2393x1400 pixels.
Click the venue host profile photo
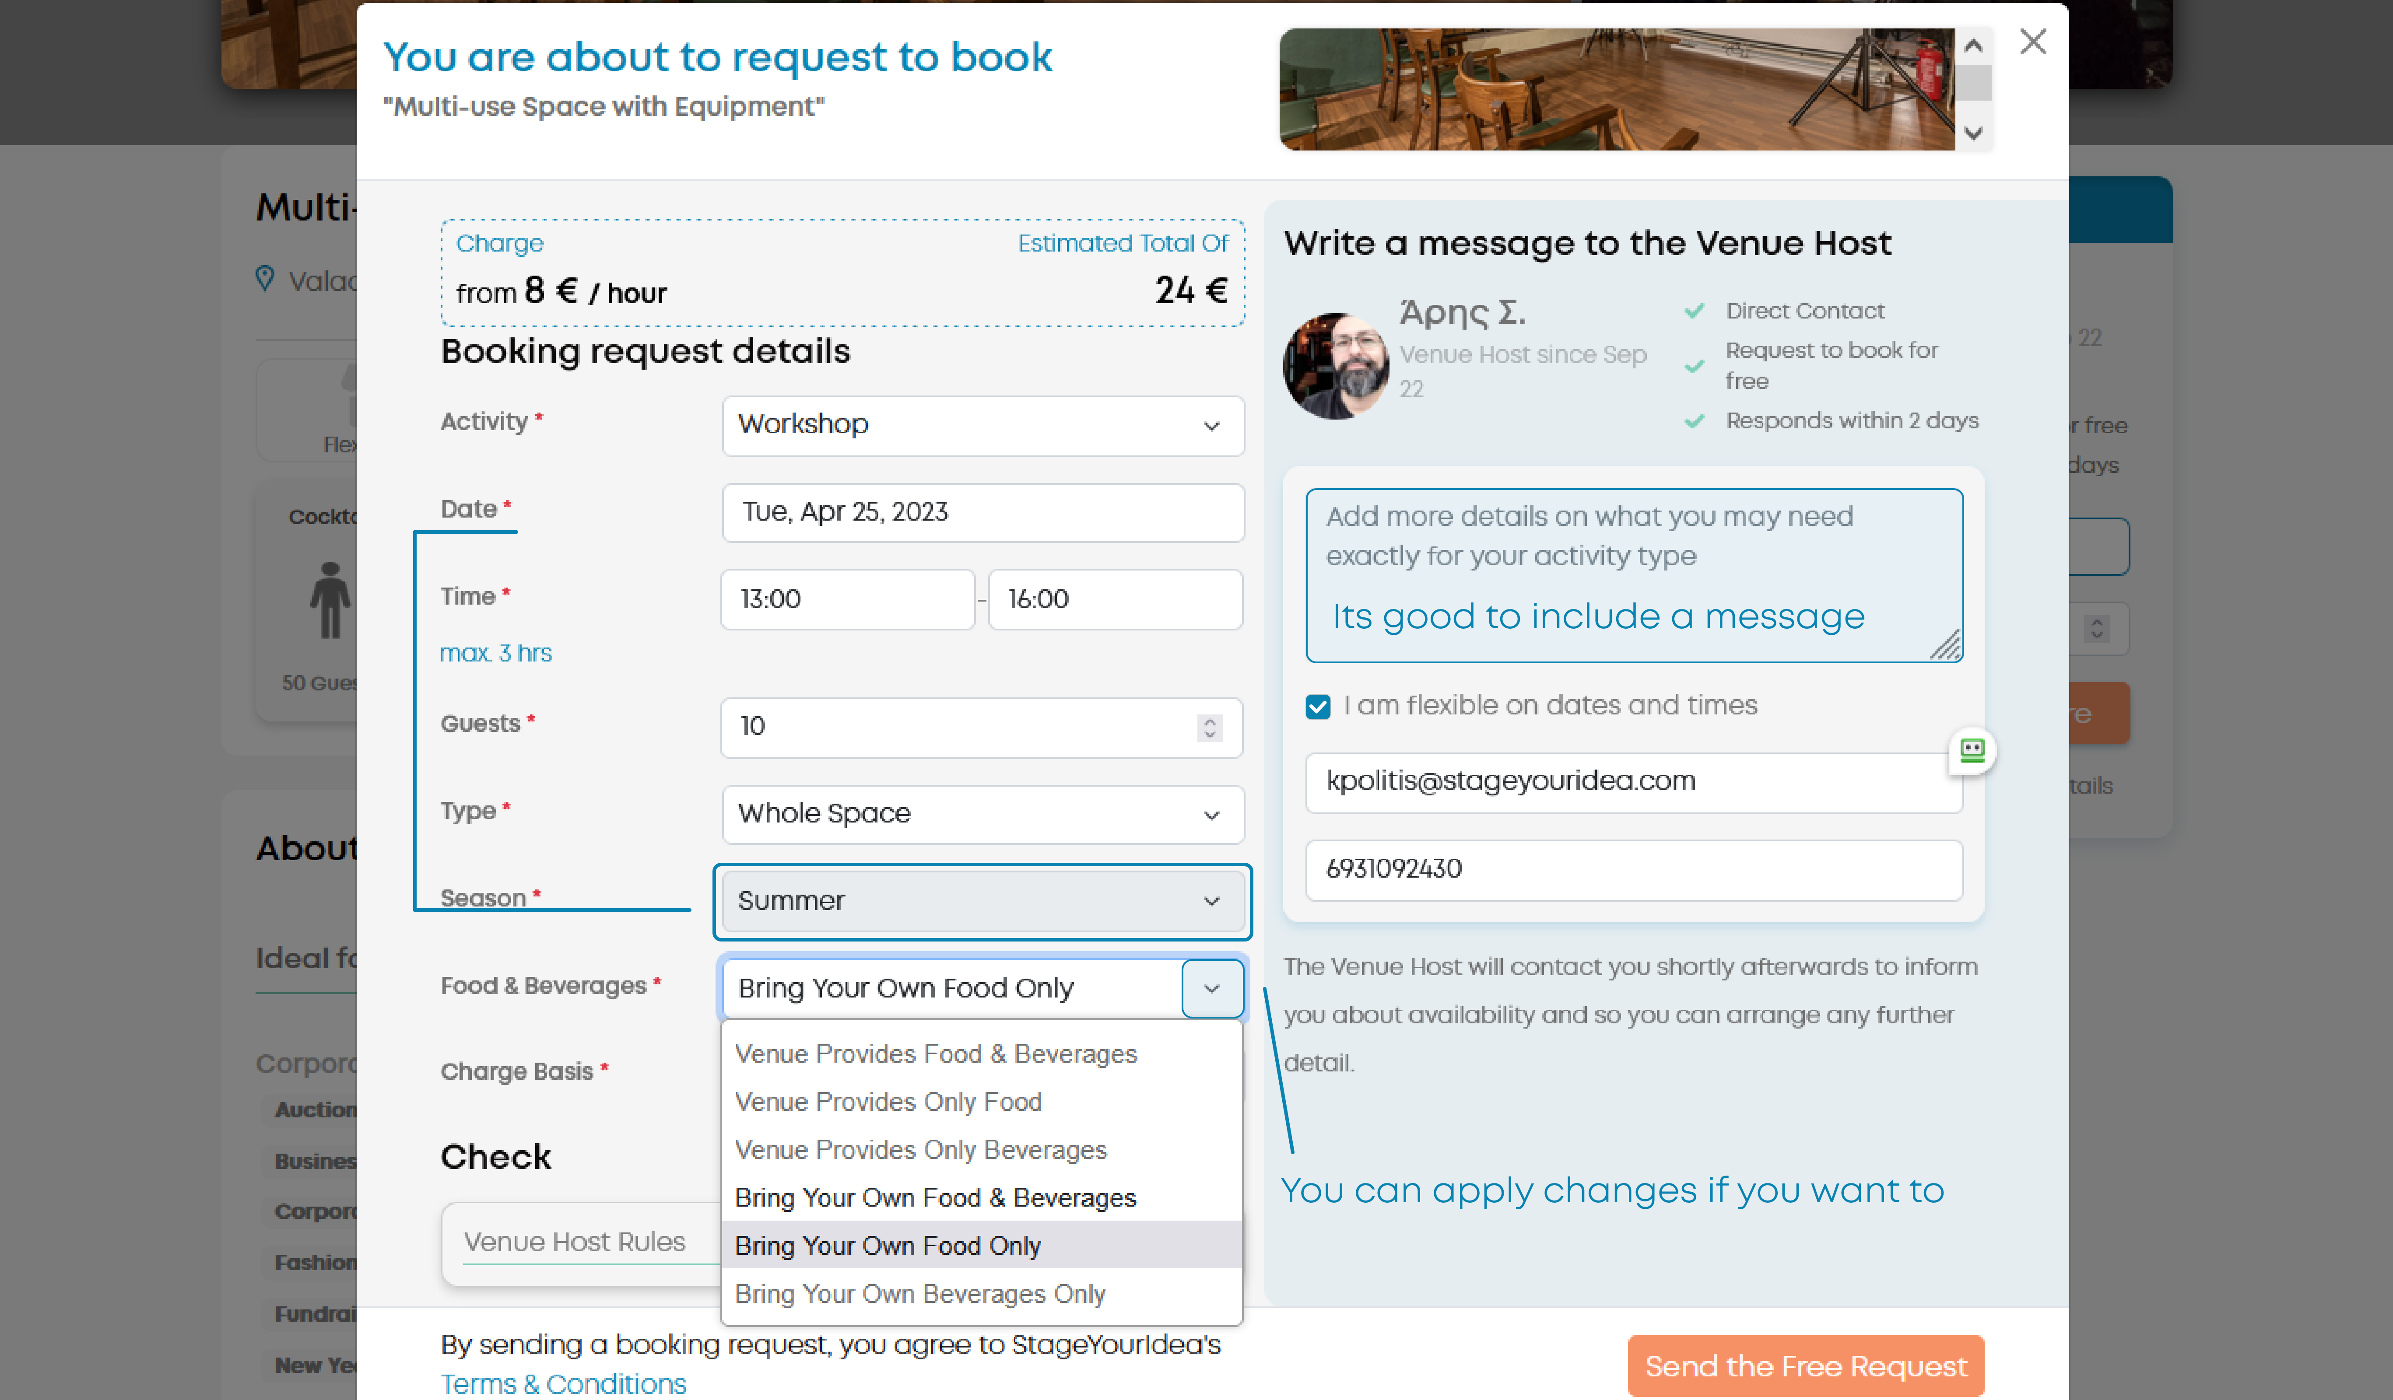click(1337, 366)
